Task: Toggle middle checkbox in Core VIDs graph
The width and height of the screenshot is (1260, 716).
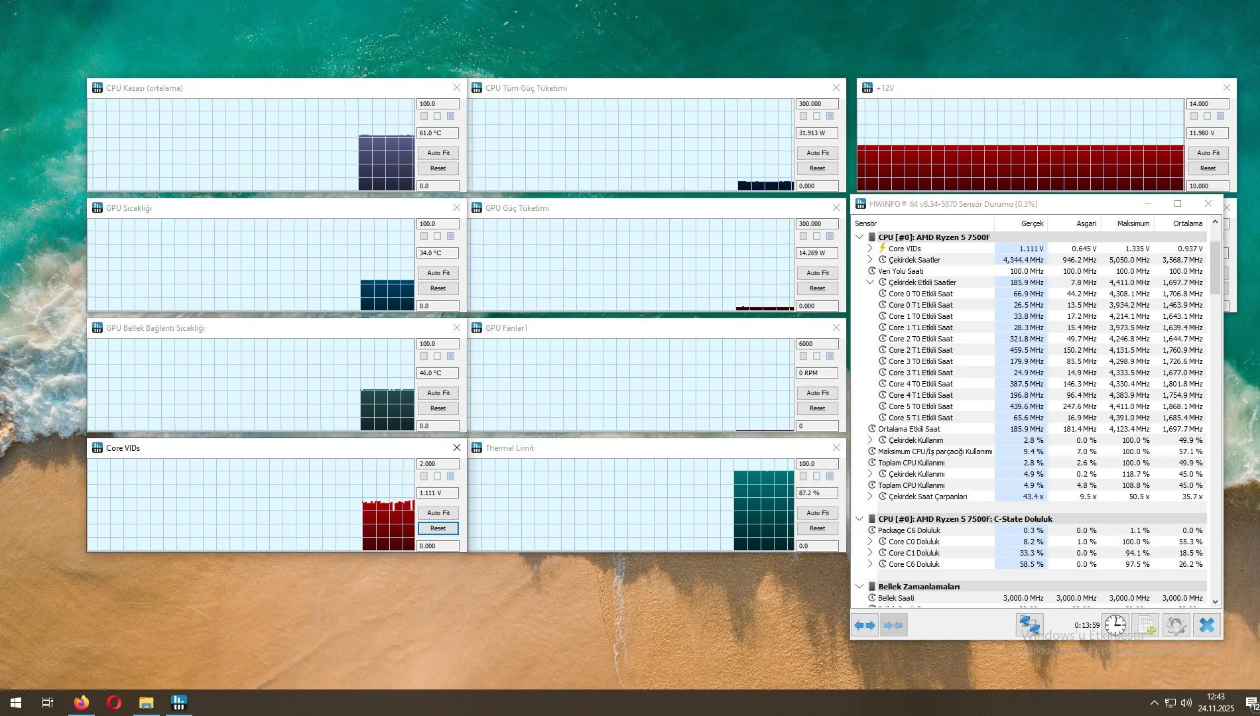Action: [437, 476]
